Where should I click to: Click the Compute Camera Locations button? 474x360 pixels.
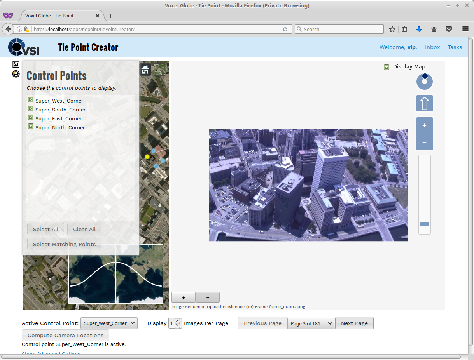click(x=65, y=335)
